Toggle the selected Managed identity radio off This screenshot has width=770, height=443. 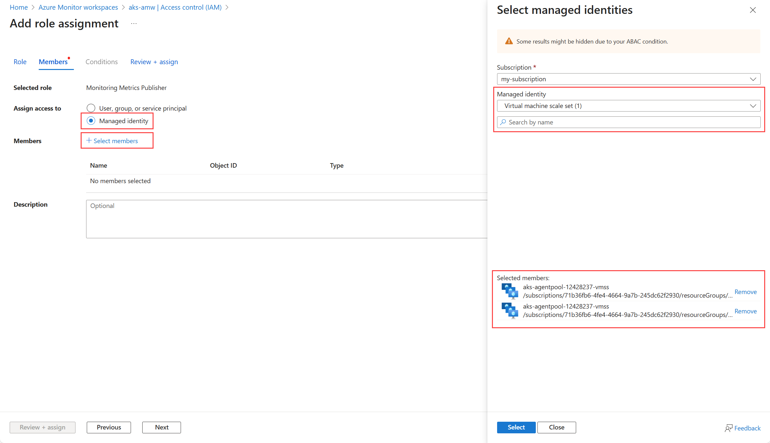pyautogui.click(x=91, y=121)
